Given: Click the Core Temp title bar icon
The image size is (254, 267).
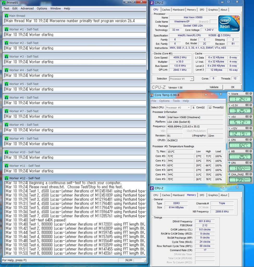Looking at the screenshot, I should pyautogui.click(x=152, y=95).
